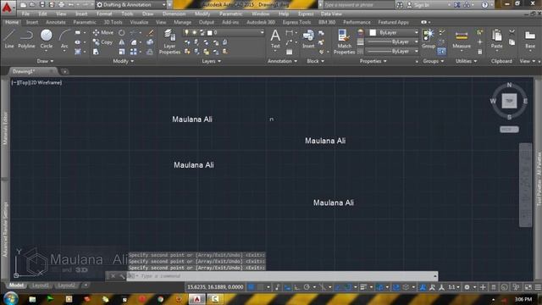Viewport: 542px width, 305px height.
Task: Click the [Top] view control label
Action: (23, 83)
